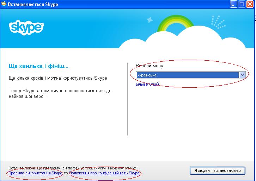The width and height of the screenshot is (256, 181).
Task: Open Положення про конфіденційність Skype link
Action: click(x=104, y=173)
